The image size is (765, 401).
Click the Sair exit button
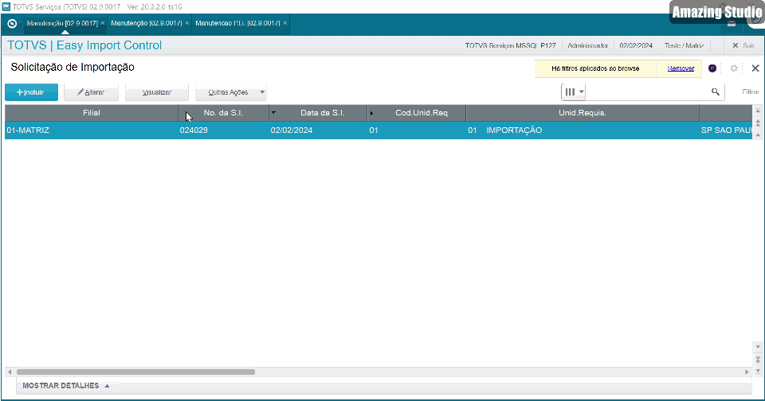743,45
